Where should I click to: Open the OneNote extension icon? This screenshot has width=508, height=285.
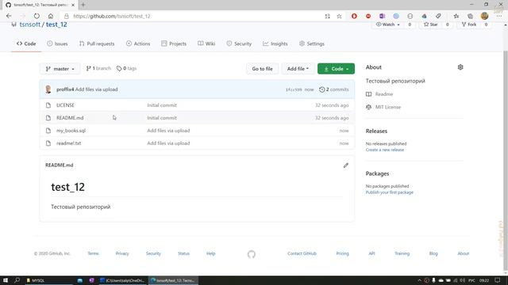tap(382, 16)
